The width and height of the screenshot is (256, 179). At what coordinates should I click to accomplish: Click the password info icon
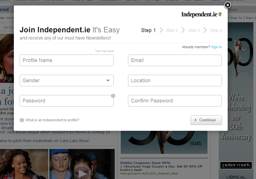tap(113, 96)
